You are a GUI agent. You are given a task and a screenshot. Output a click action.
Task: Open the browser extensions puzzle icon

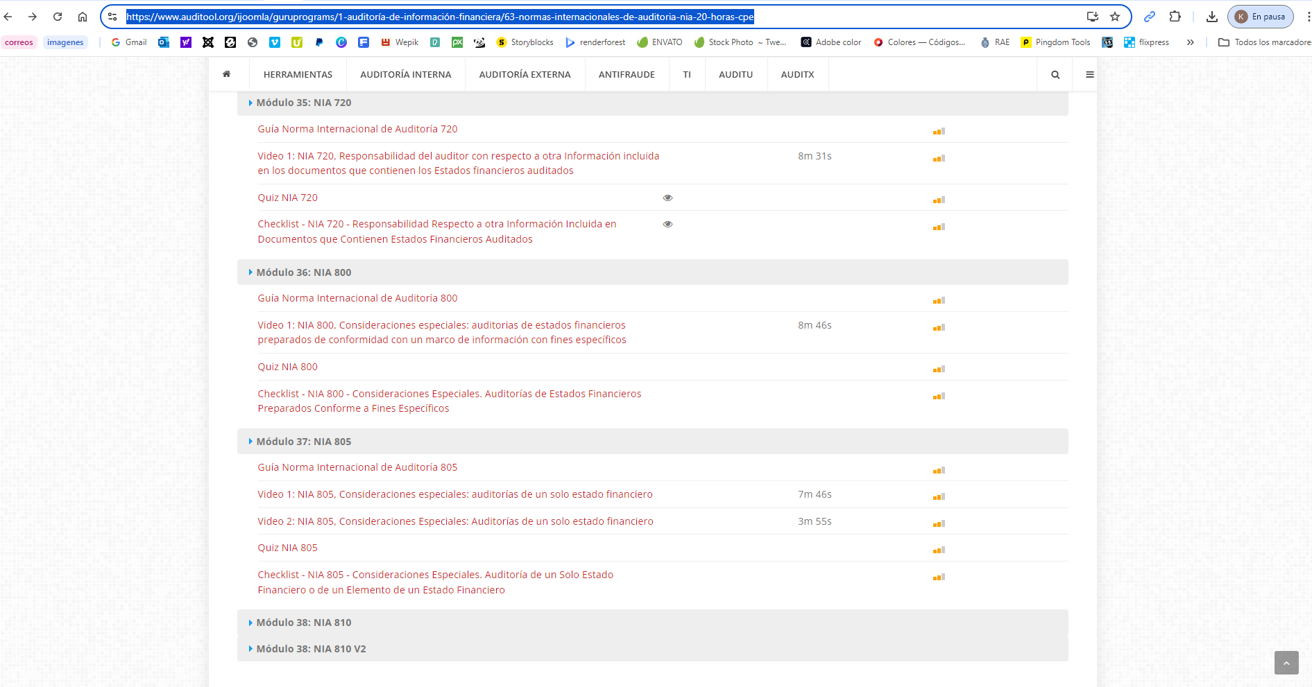[x=1175, y=17]
